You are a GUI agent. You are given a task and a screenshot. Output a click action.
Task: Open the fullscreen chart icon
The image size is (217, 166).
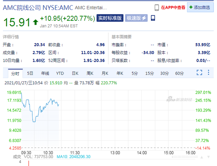click(x=199, y=72)
